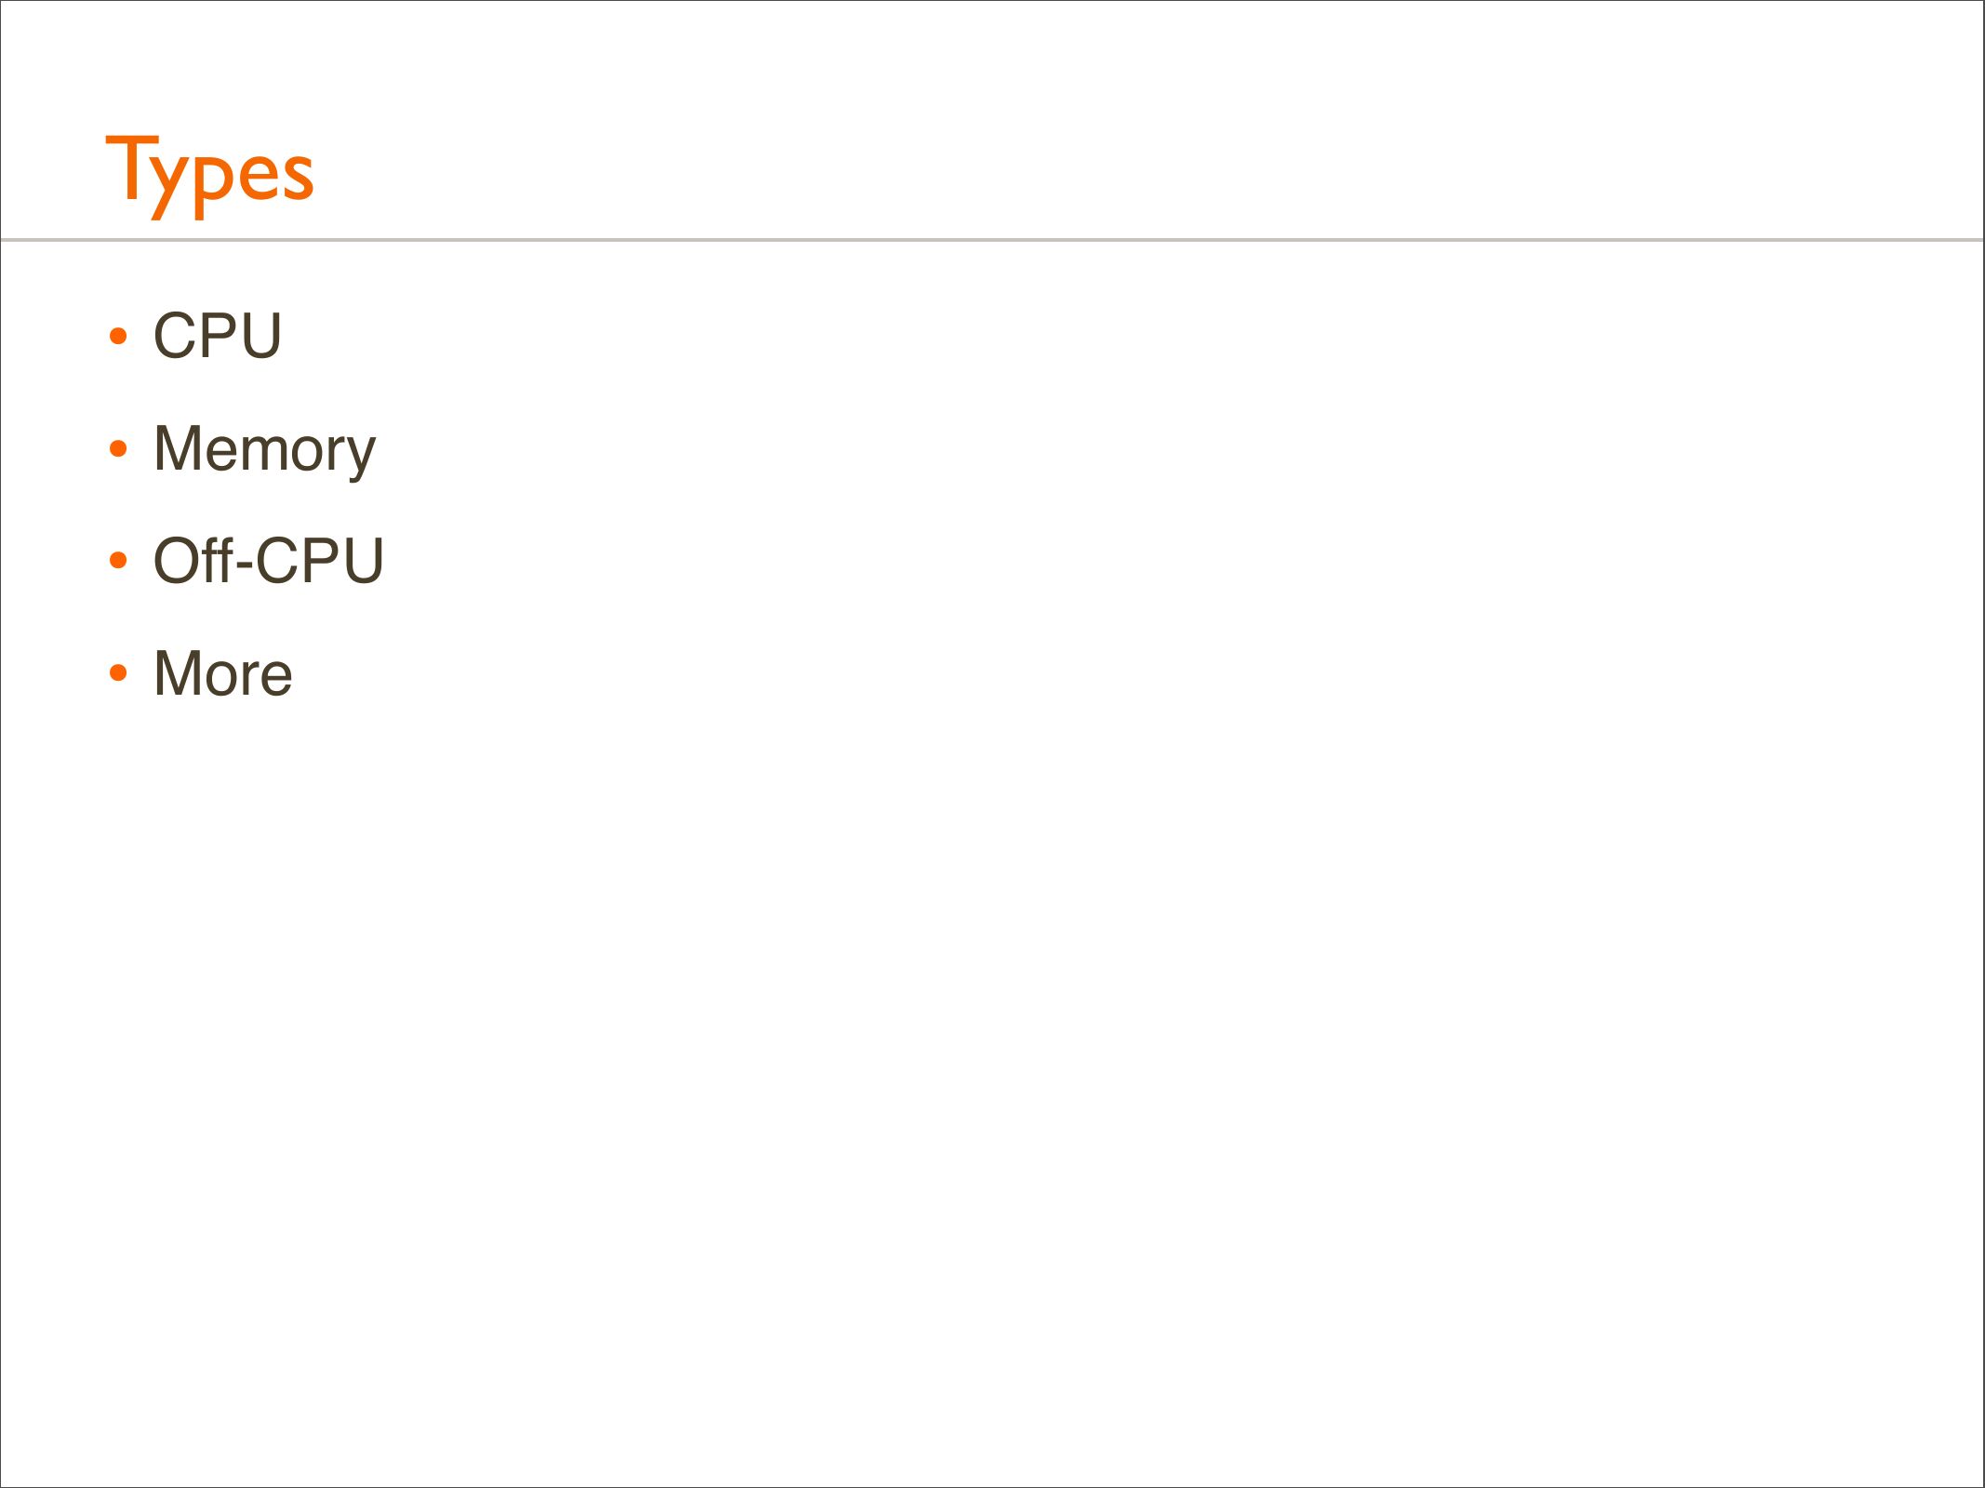Click the trailing letter y in Memory
The image size is (1985, 1488).
(x=359, y=456)
